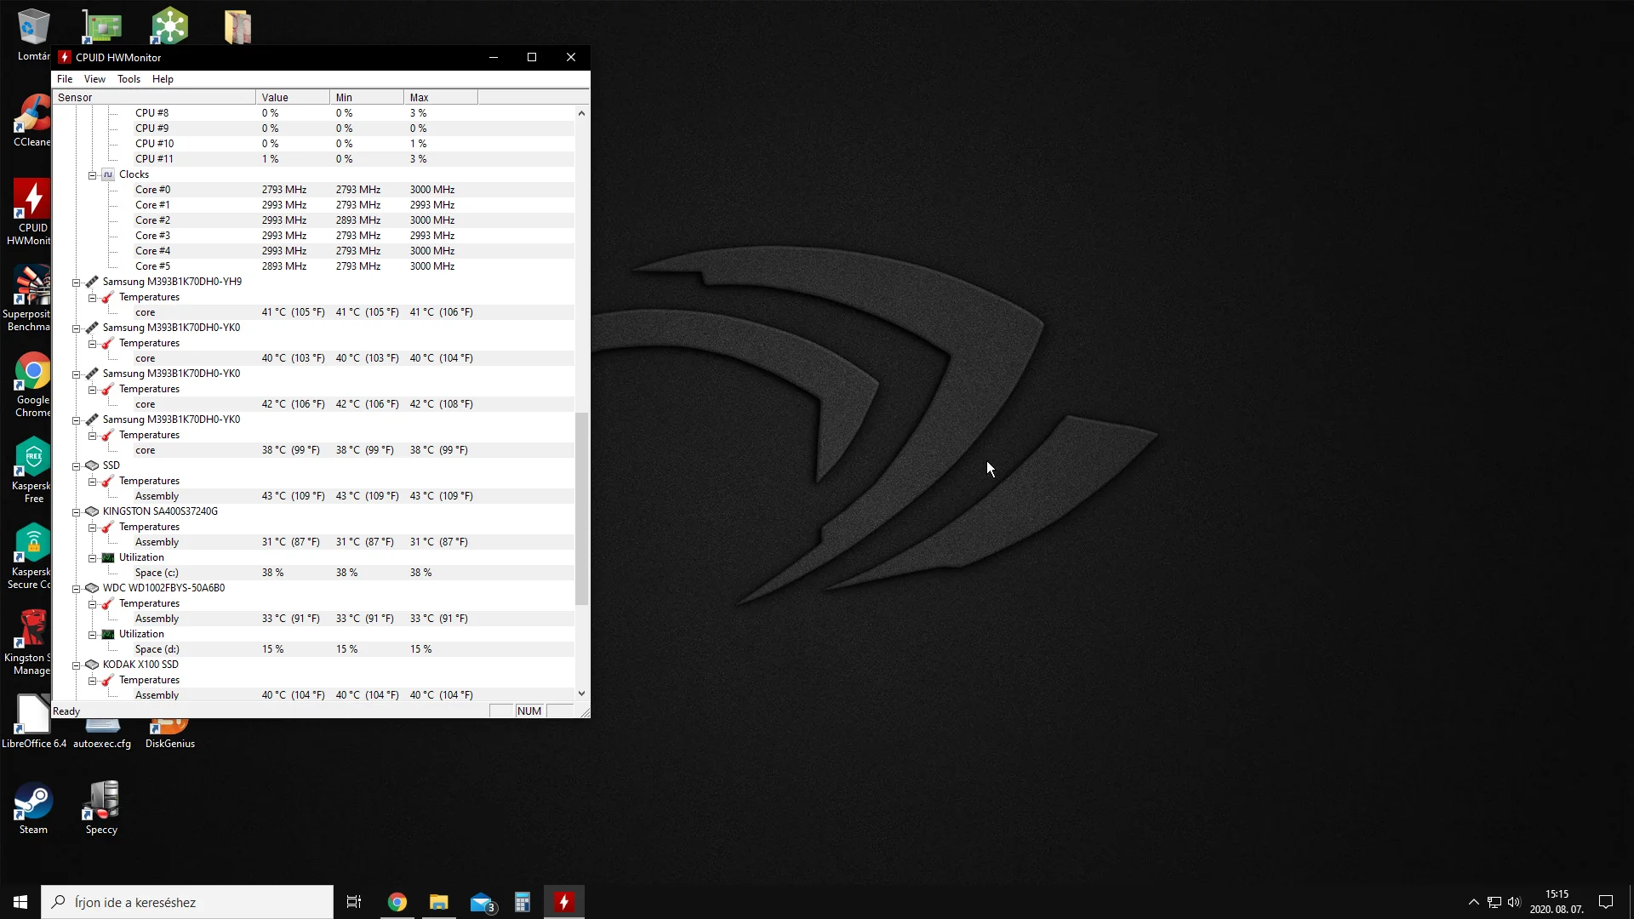Click the KINGSTON SA400S37240G drive icon
The width and height of the screenshot is (1634, 919).
(x=92, y=511)
